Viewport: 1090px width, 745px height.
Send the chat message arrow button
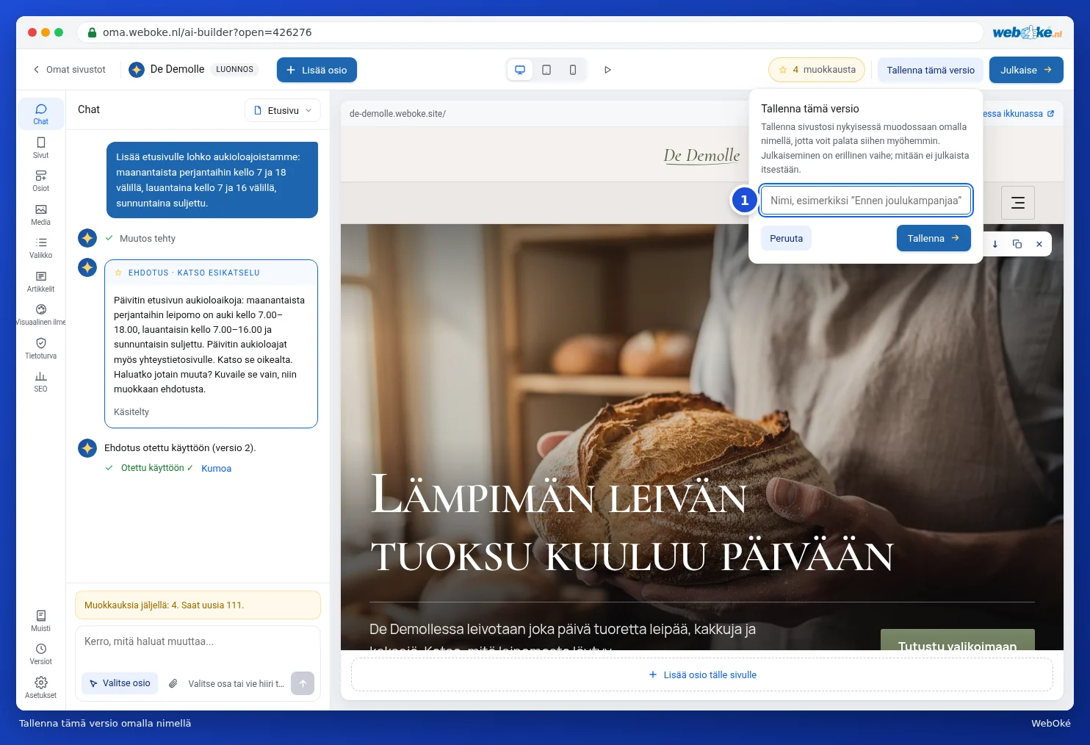pos(303,683)
